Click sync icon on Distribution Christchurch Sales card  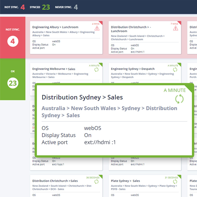97,182
